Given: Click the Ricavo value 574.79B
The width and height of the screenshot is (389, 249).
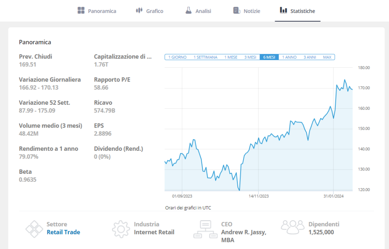Looking at the screenshot, I should [x=105, y=110].
